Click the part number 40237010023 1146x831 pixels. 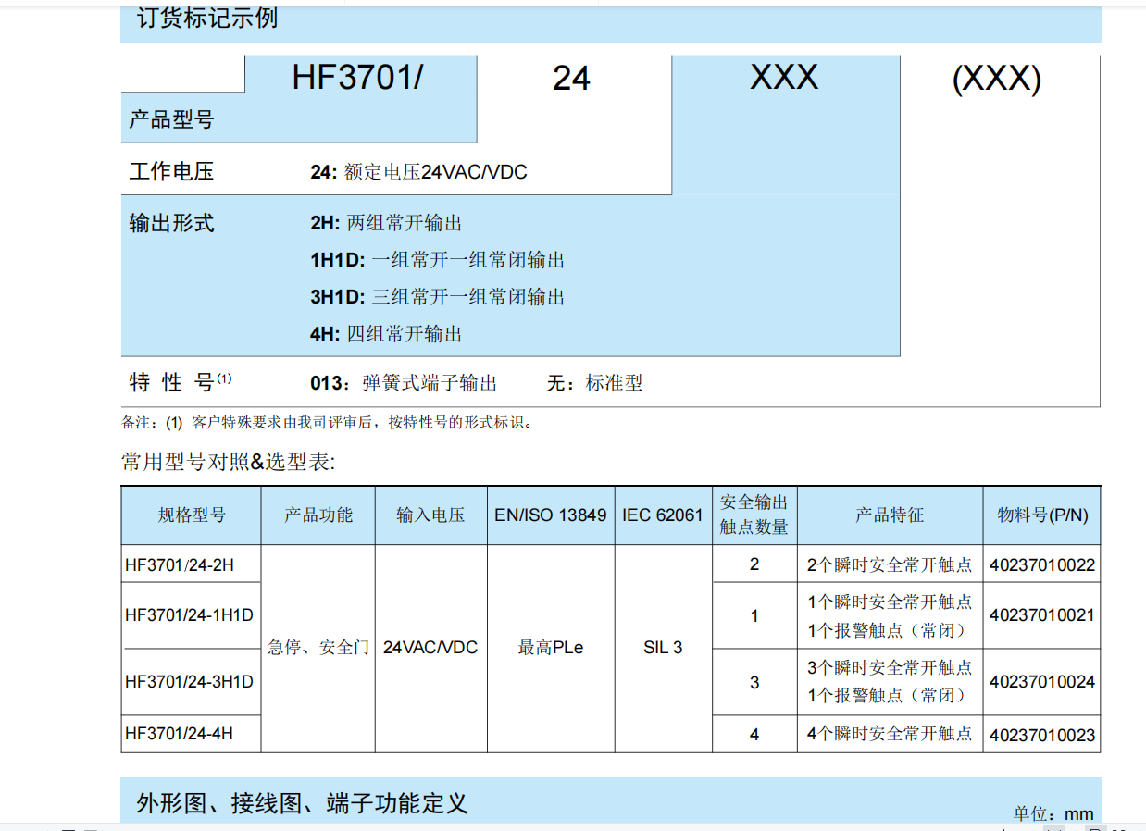(x=1042, y=735)
